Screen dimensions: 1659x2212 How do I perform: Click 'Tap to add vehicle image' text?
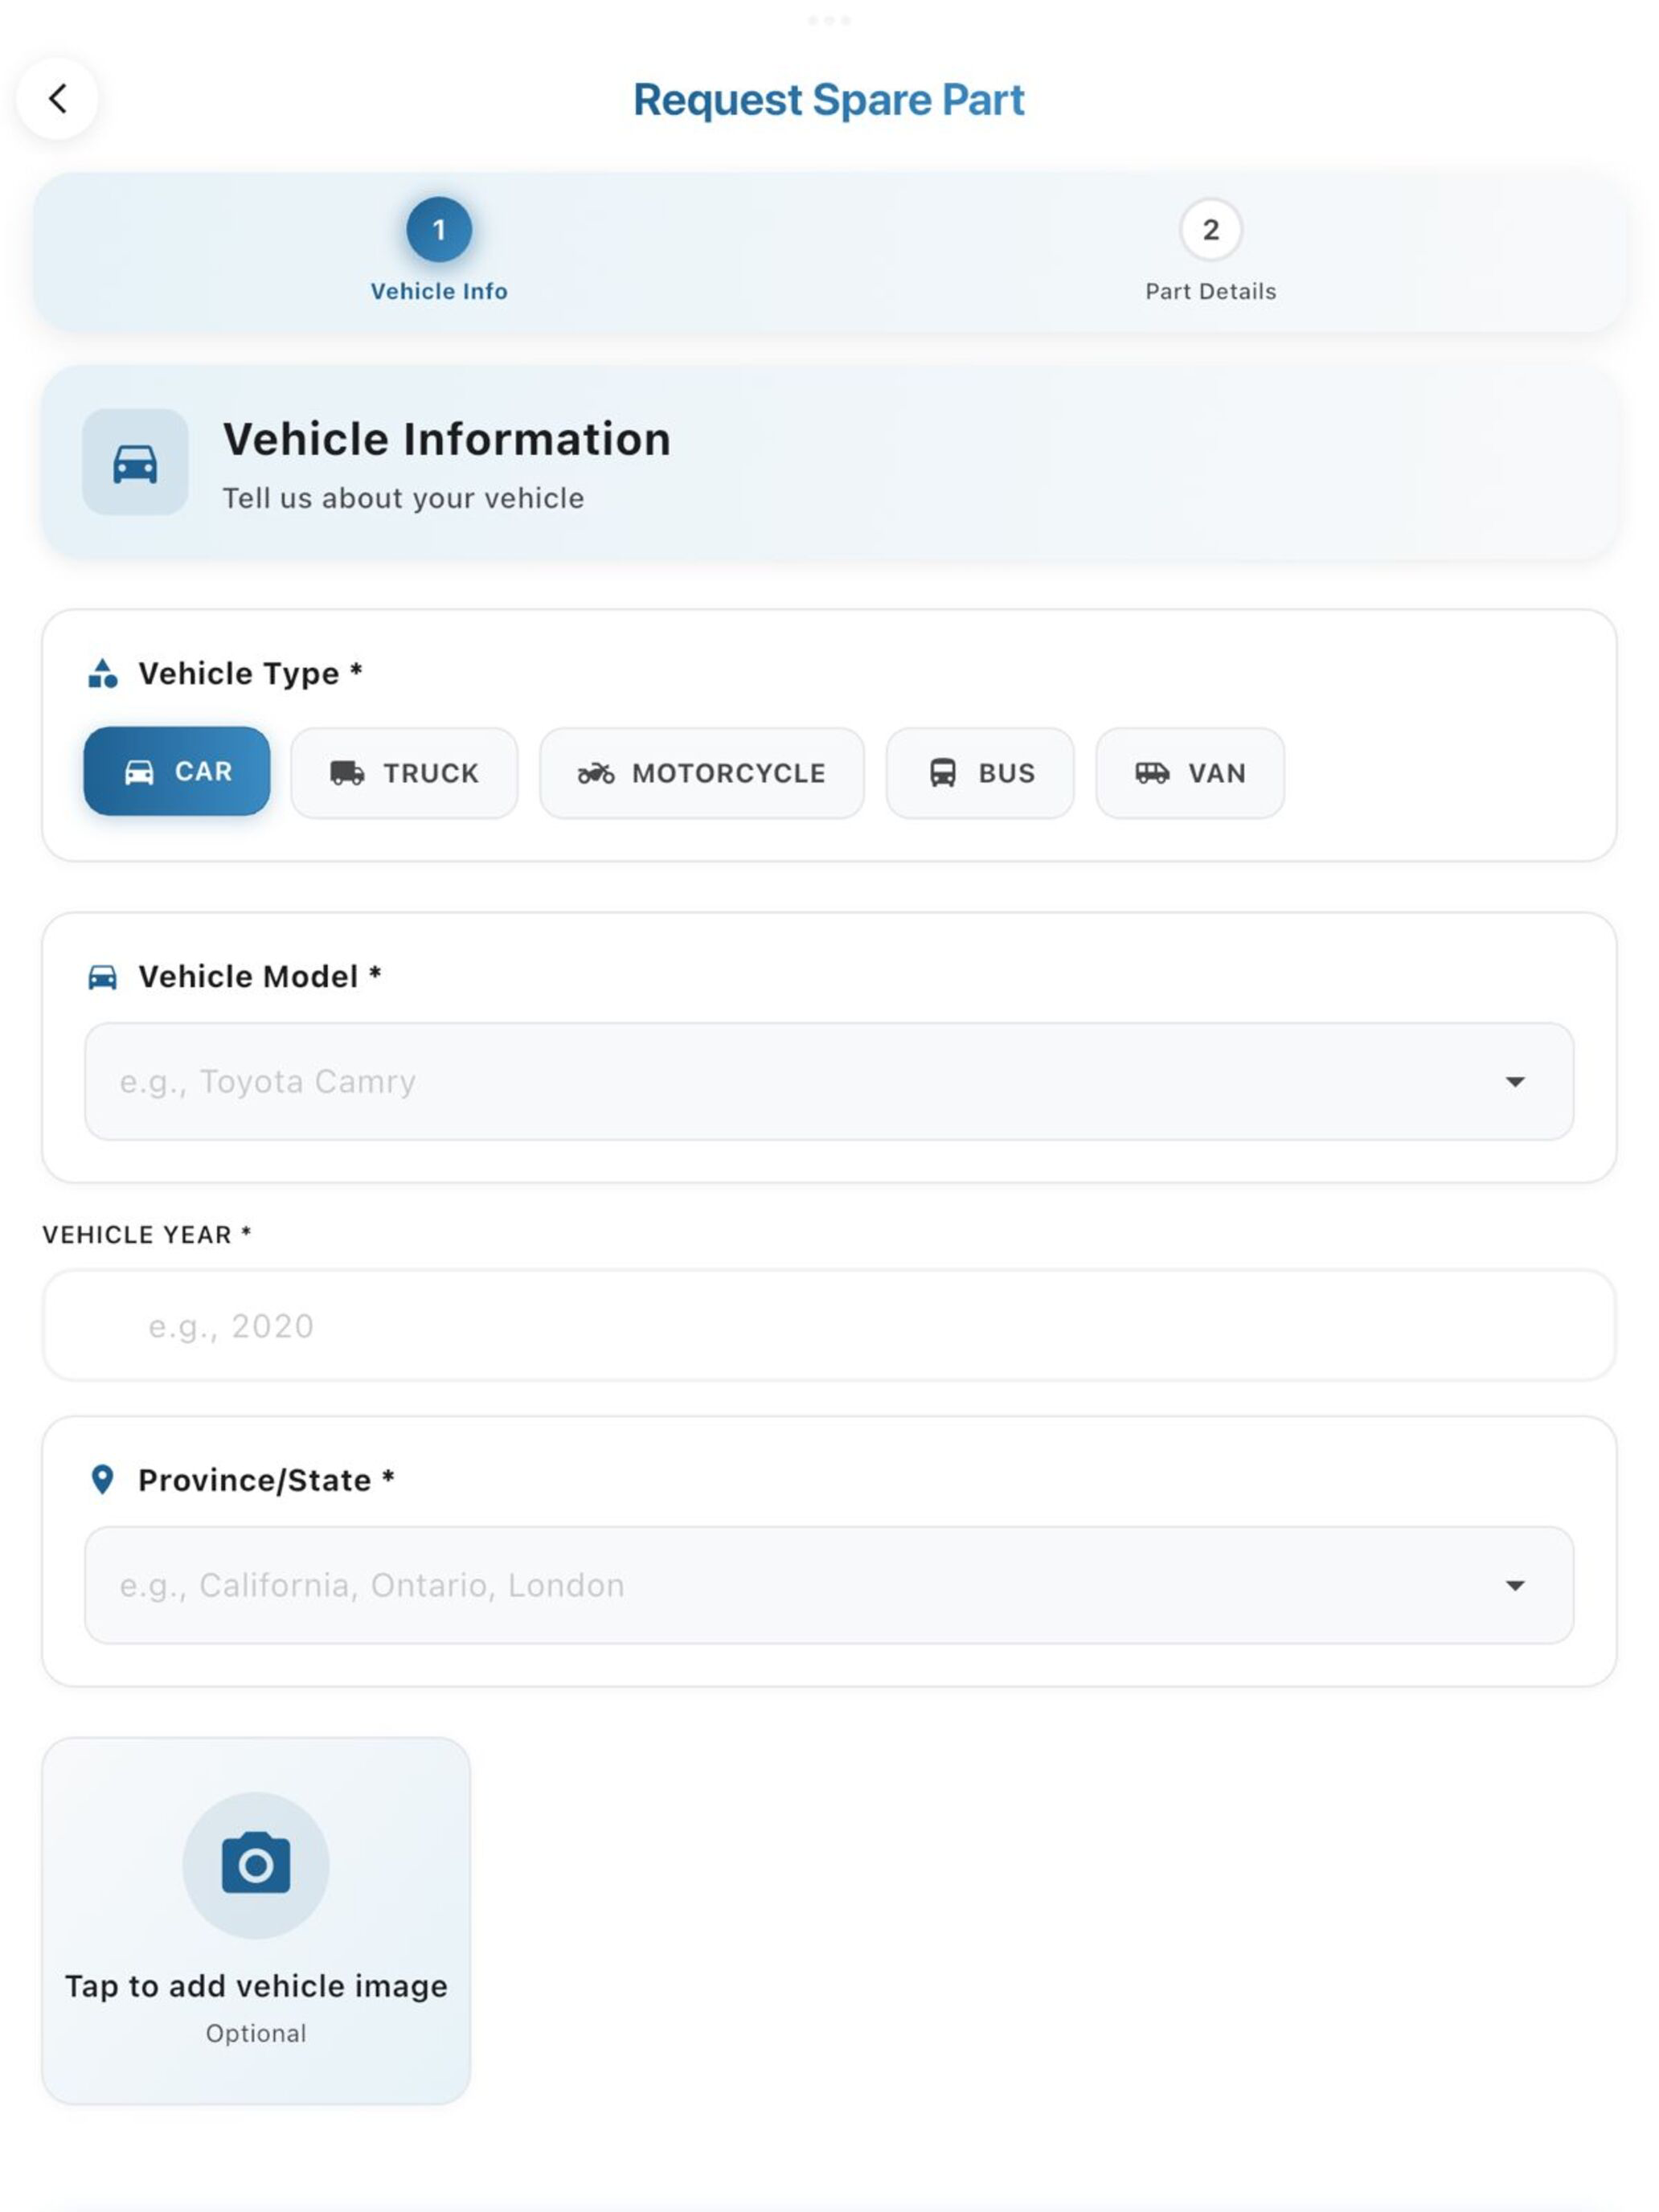256,1986
